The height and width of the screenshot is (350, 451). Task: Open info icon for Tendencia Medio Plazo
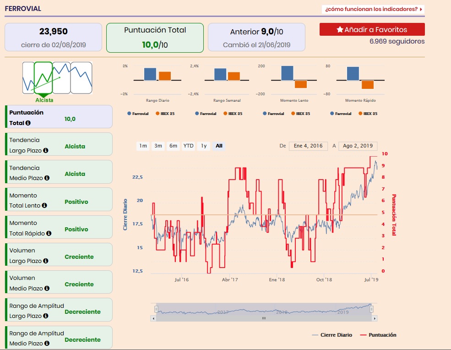pyautogui.click(x=47, y=178)
